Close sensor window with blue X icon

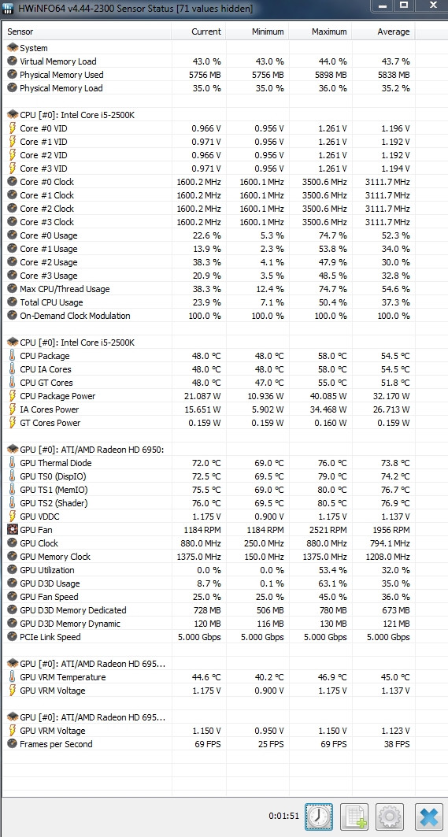click(428, 817)
